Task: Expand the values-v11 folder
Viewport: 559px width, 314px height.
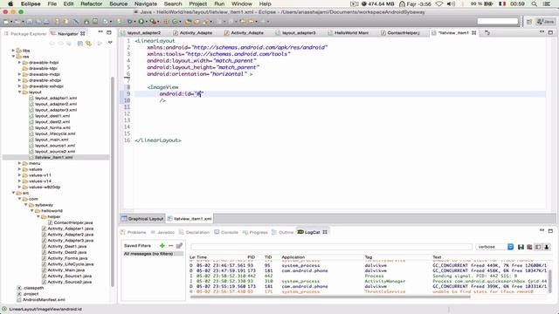Action: (x=19, y=175)
